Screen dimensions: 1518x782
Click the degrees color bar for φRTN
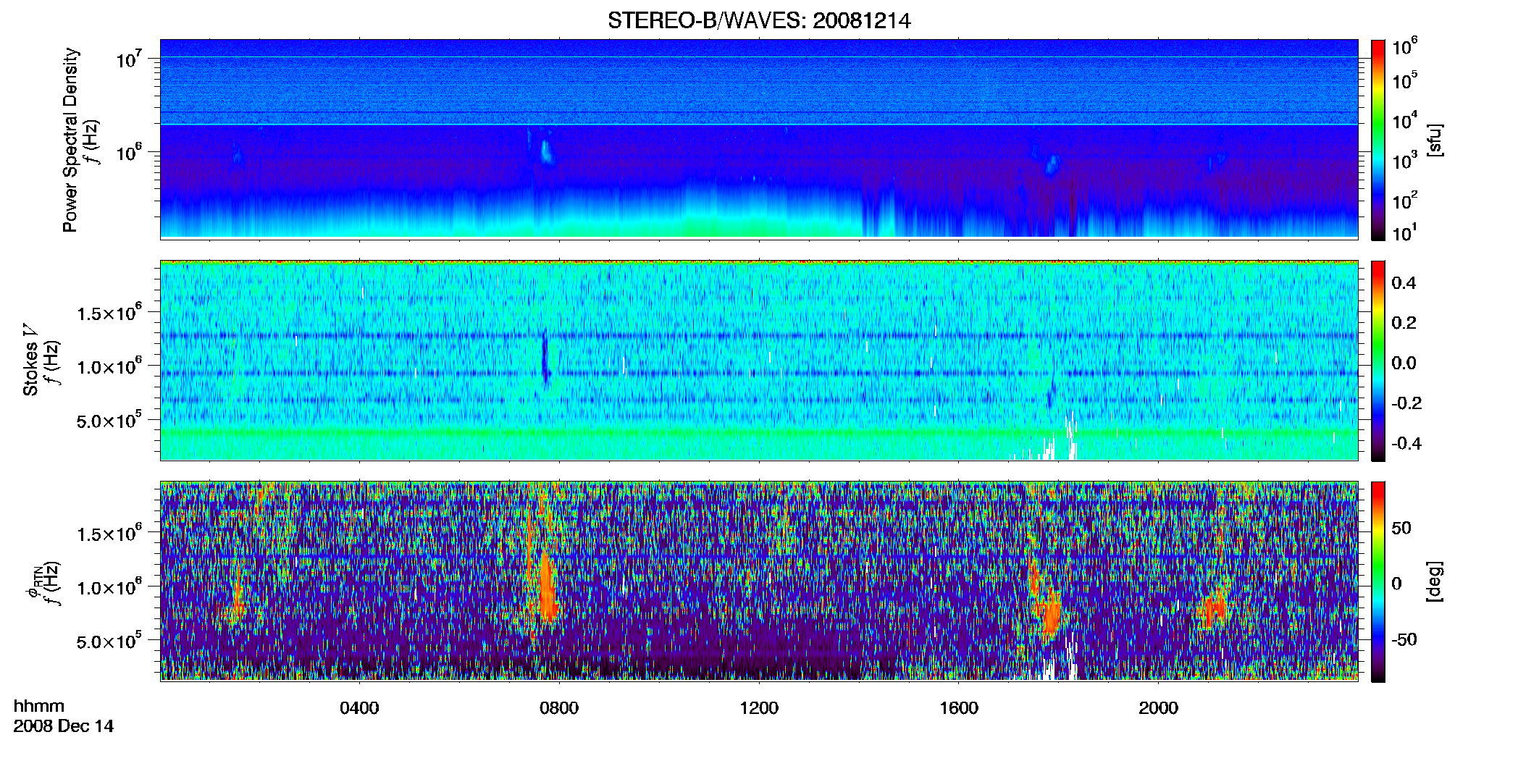click(1378, 581)
